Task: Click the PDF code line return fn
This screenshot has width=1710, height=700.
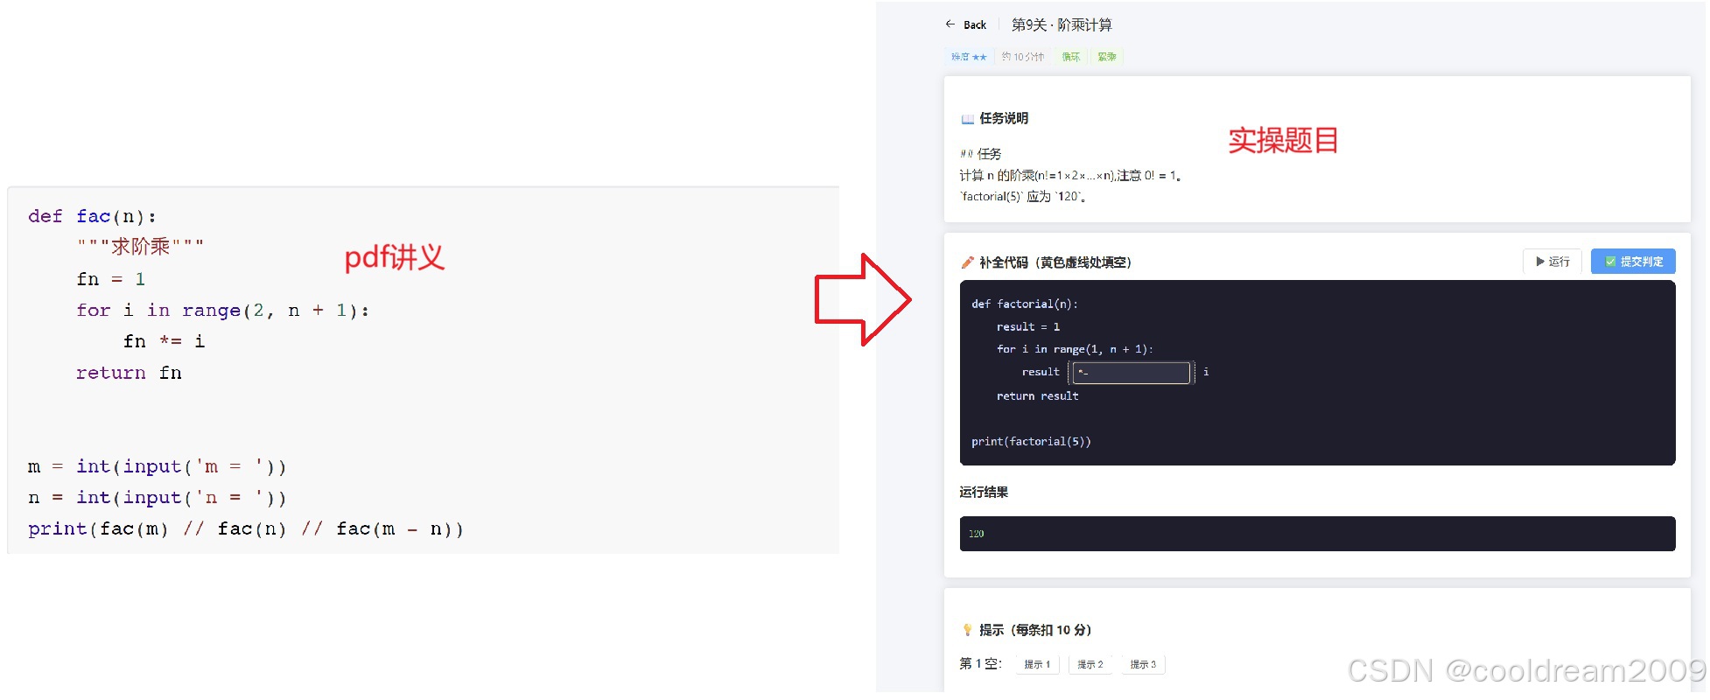Action: click(x=129, y=373)
